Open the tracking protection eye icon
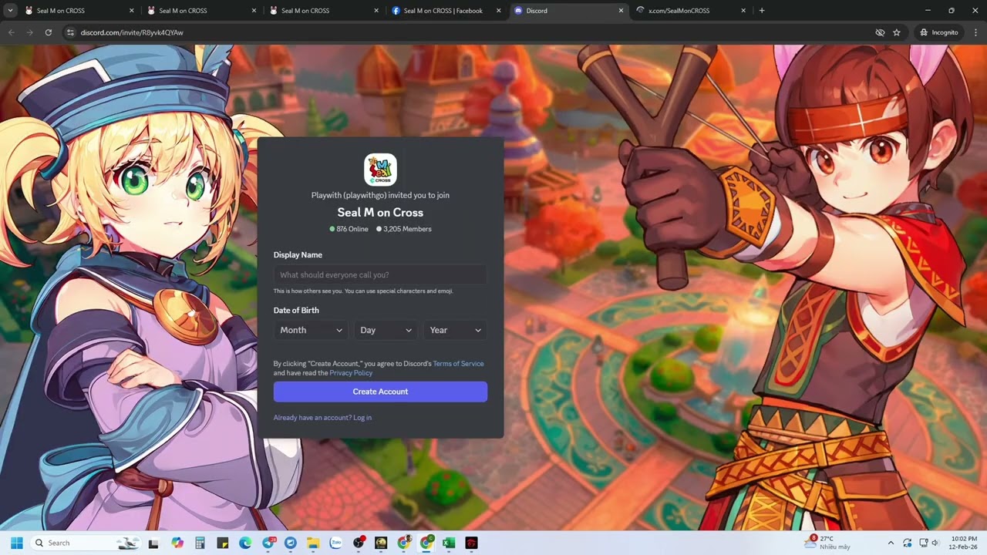The image size is (987, 555). tap(880, 32)
